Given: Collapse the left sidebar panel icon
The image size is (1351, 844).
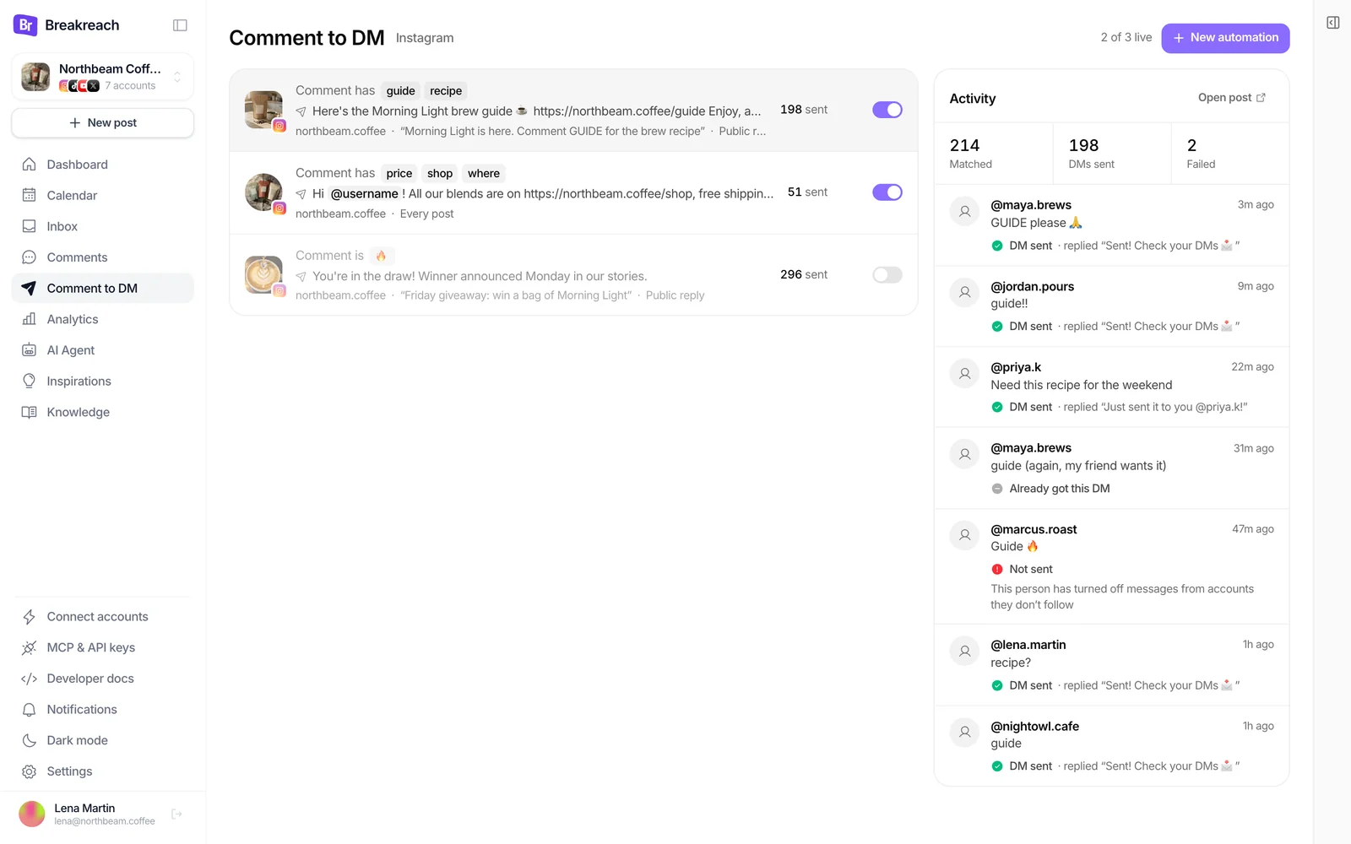Looking at the screenshot, I should [180, 25].
